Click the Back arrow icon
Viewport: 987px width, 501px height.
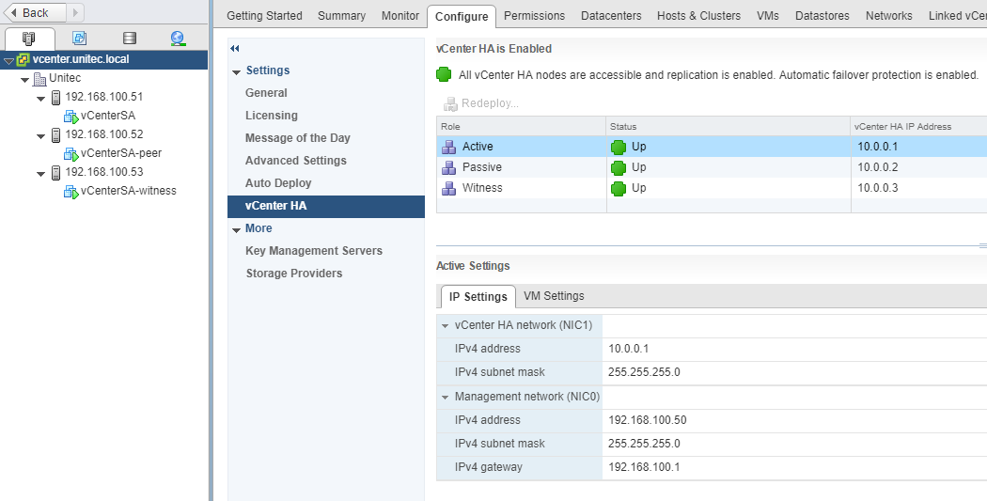click(14, 12)
